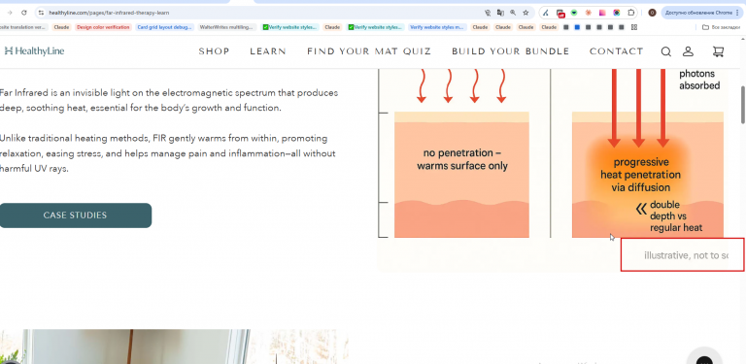This screenshot has width=746, height=364.
Task: Click the translate page icon
Action: (500, 13)
